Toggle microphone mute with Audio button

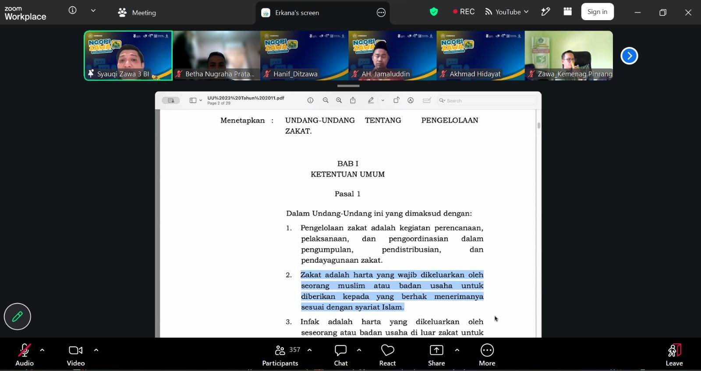point(25,355)
